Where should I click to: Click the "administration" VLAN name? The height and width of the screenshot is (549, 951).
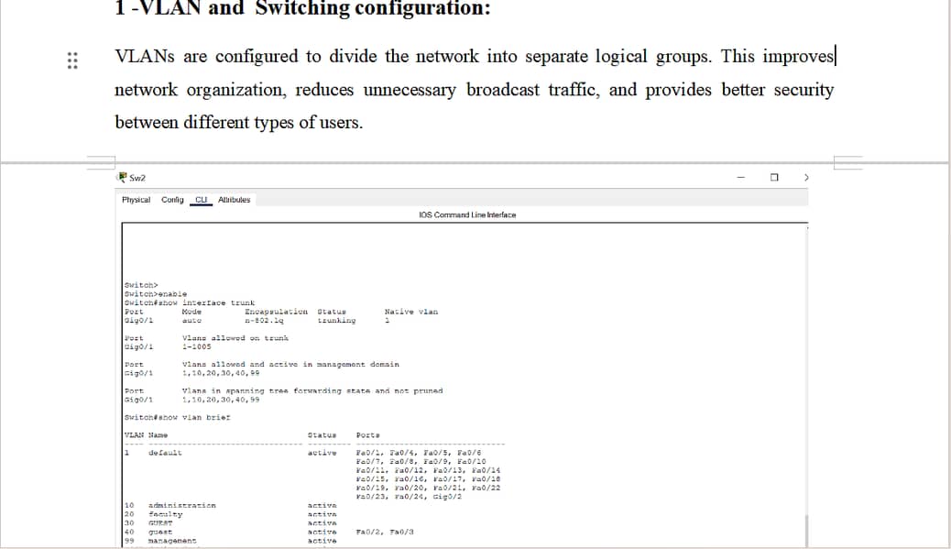click(x=182, y=505)
